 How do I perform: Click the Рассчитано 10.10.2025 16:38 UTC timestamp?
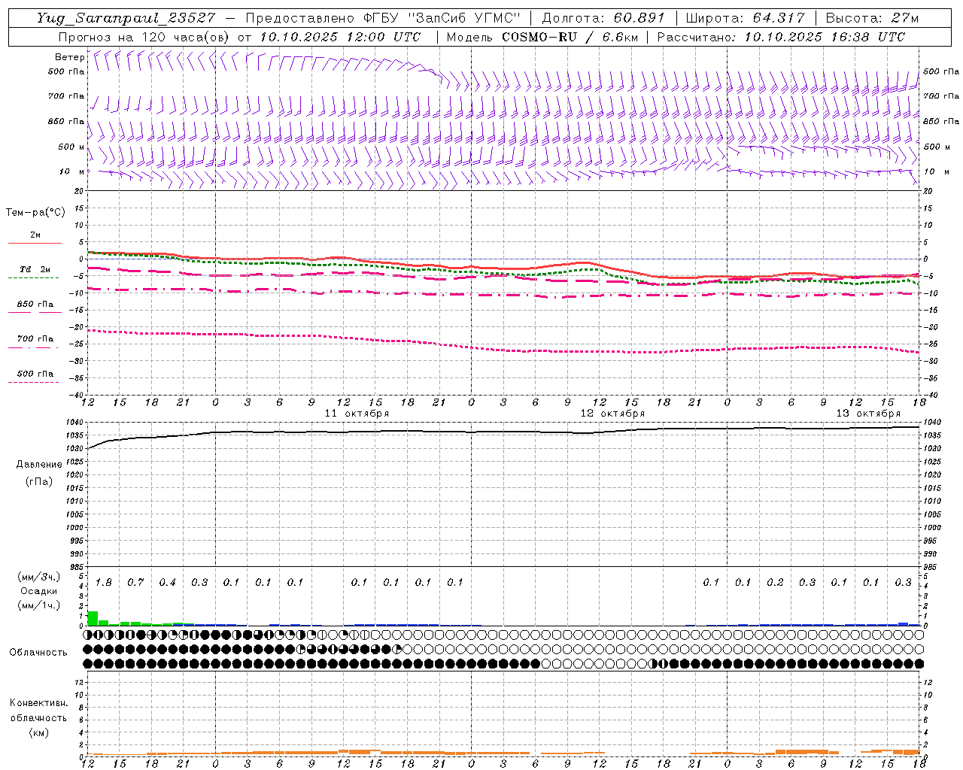(781, 37)
